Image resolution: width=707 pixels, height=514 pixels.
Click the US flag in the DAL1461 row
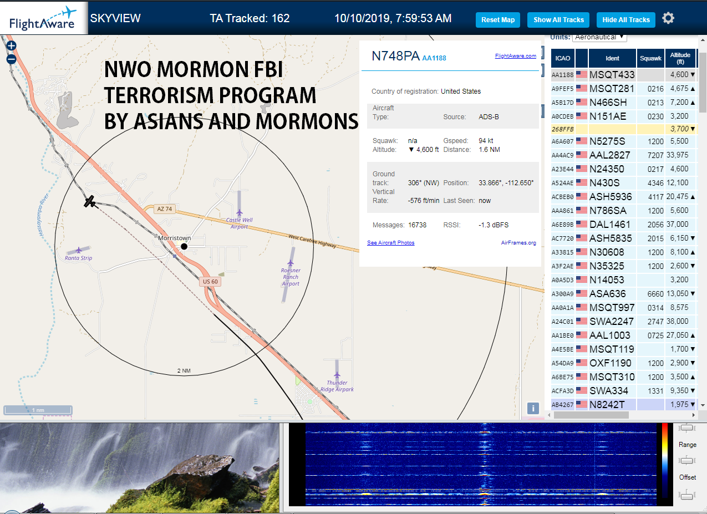582,224
